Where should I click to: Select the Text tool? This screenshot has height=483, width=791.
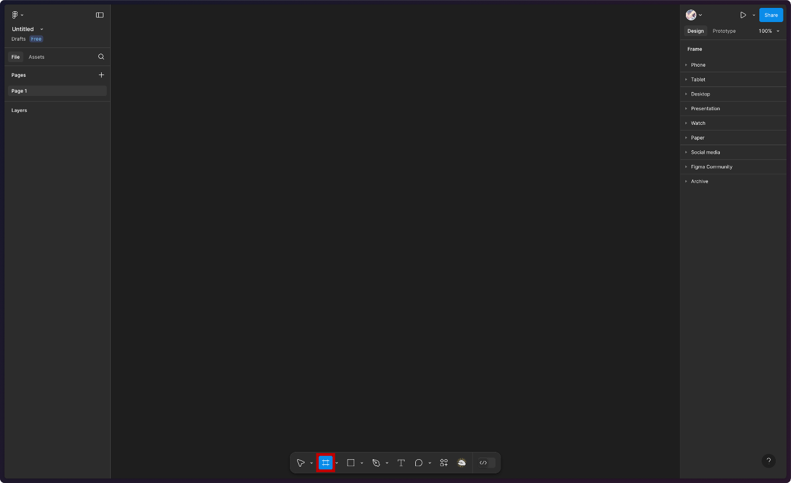[x=401, y=463]
